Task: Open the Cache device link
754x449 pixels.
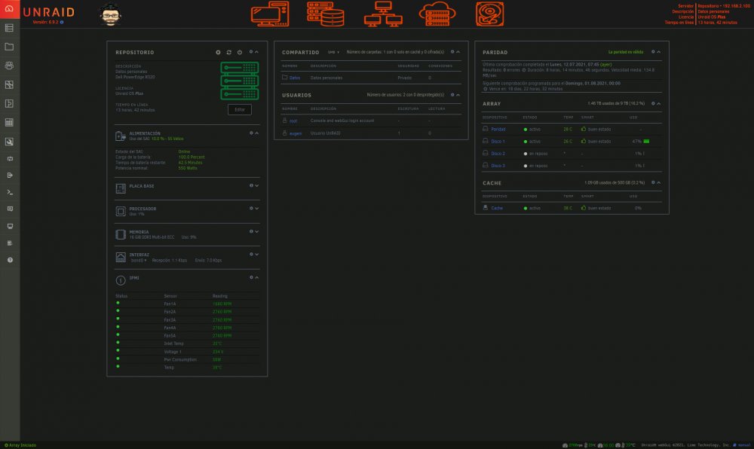Action: [497, 209]
